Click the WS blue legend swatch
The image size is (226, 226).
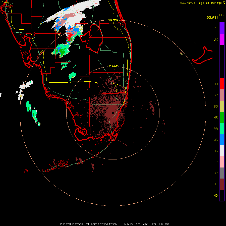pyautogui.click(x=222, y=140)
